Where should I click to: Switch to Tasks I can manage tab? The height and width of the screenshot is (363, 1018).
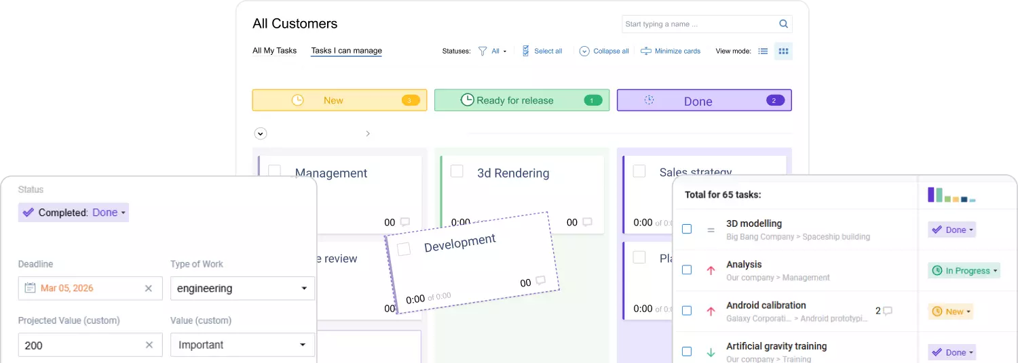coord(346,50)
